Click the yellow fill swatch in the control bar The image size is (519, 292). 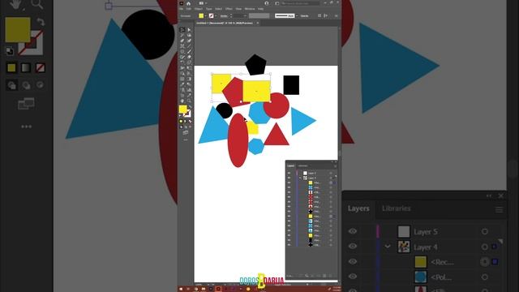[x=201, y=16]
